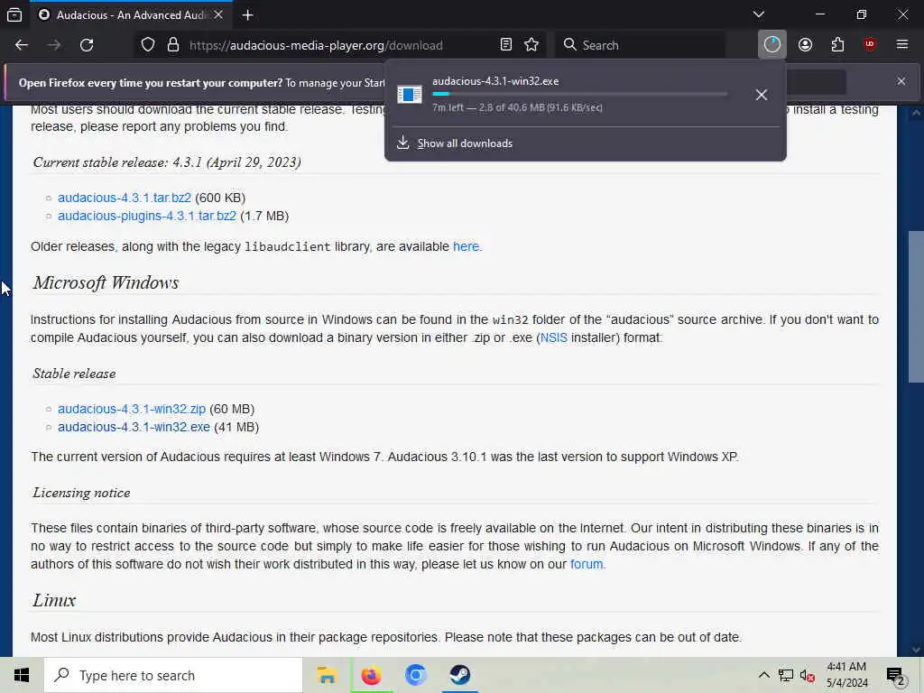The height and width of the screenshot is (693, 924).
Task: Open the Windows Start menu
Action: [x=22, y=675]
